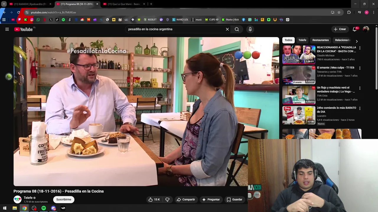Click the Suscribirme button
378x212 pixels.
64,199
